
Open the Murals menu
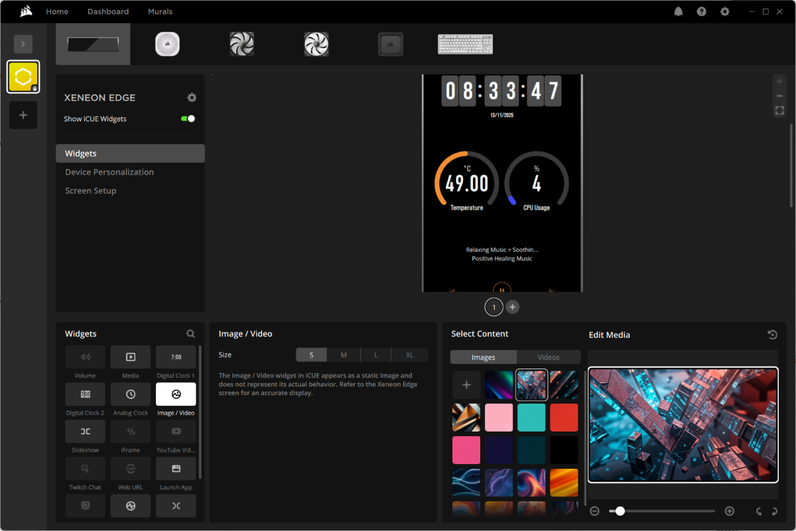tap(160, 12)
